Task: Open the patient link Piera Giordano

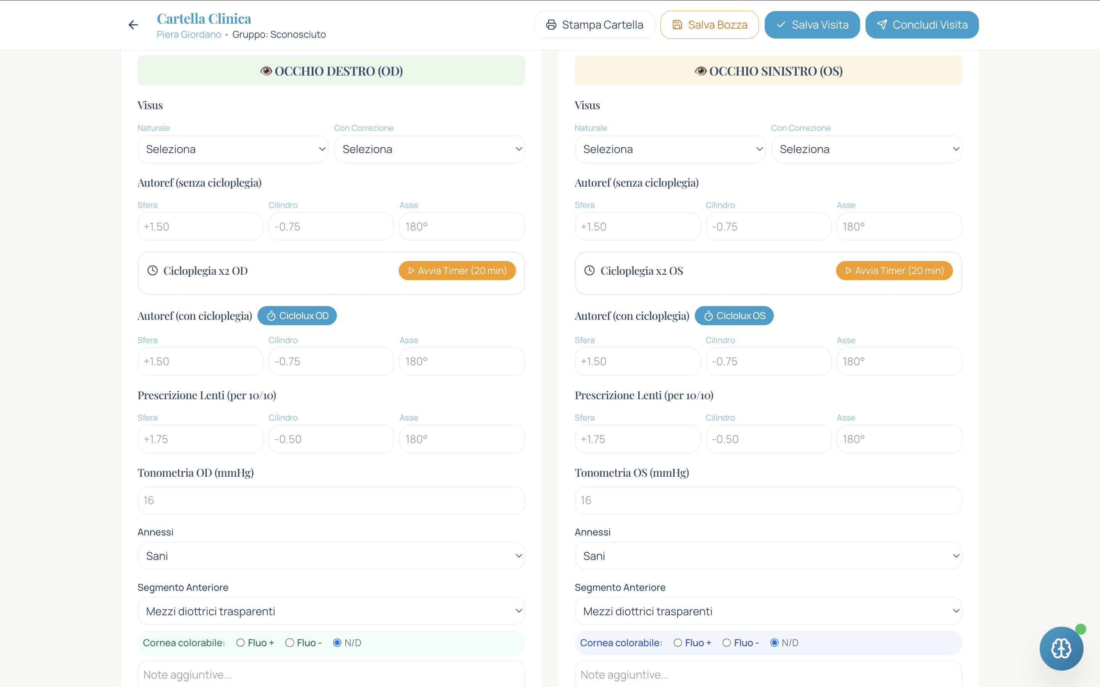Action: click(189, 34)
